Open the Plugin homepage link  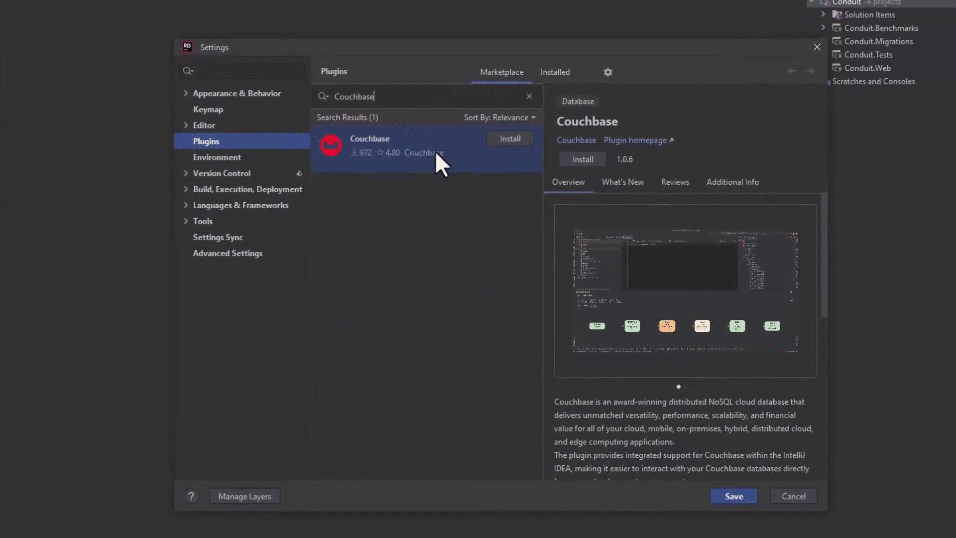[635, 140]
